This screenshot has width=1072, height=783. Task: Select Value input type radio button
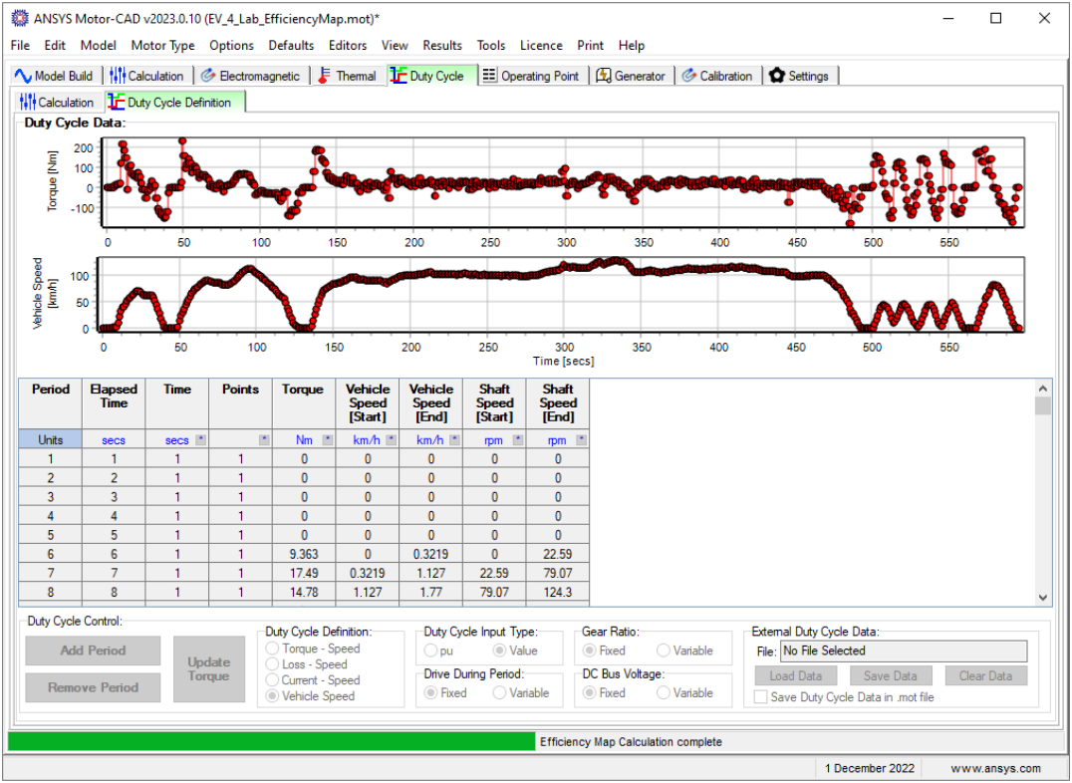500,651
